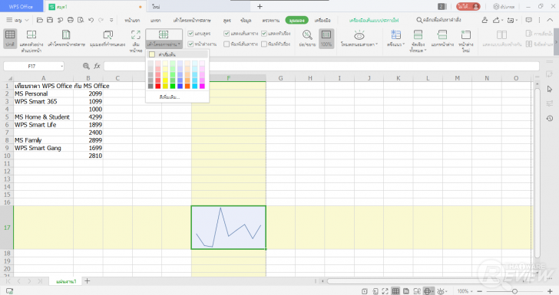The image size is (559, 295).
Task: Expand the quick access toolbar customize arrow
Action: coord(111,20)
